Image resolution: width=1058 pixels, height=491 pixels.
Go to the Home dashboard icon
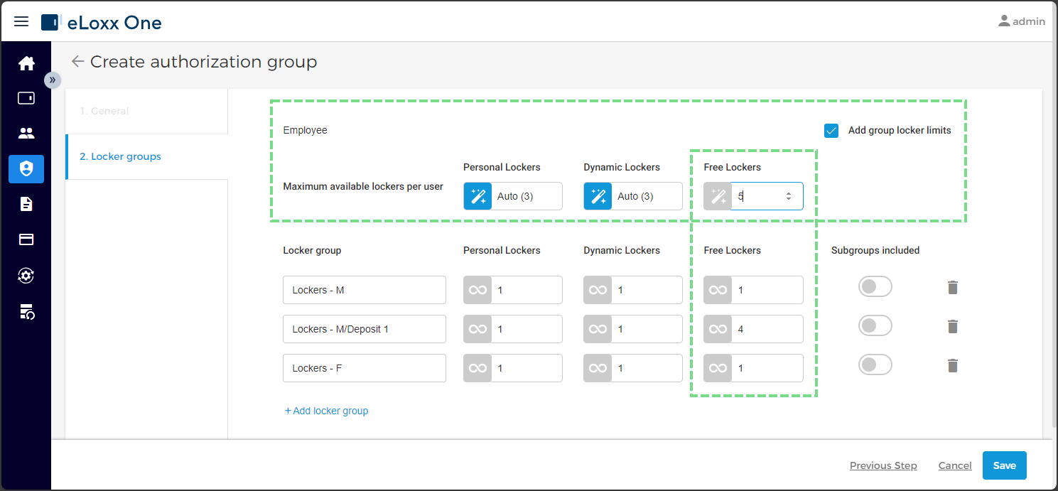click(26, 63)
